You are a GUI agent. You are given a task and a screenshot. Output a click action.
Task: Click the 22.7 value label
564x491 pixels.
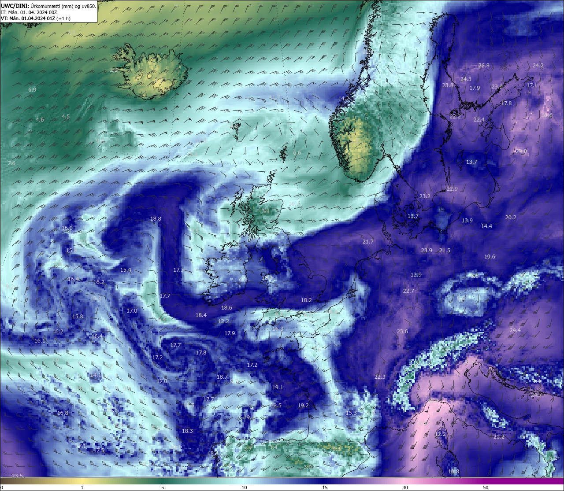click(408, 291)
